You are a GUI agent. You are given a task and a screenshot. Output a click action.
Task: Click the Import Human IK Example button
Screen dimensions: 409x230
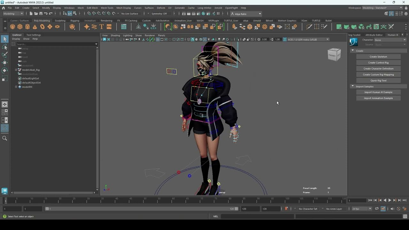click(x=378, y=92)
